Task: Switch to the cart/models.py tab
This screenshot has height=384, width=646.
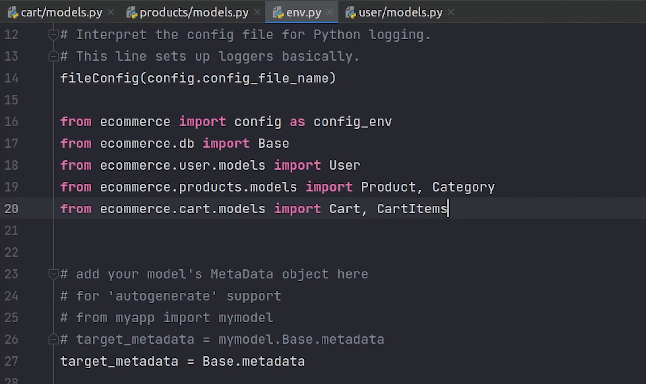Action: (x=61, y=13)
